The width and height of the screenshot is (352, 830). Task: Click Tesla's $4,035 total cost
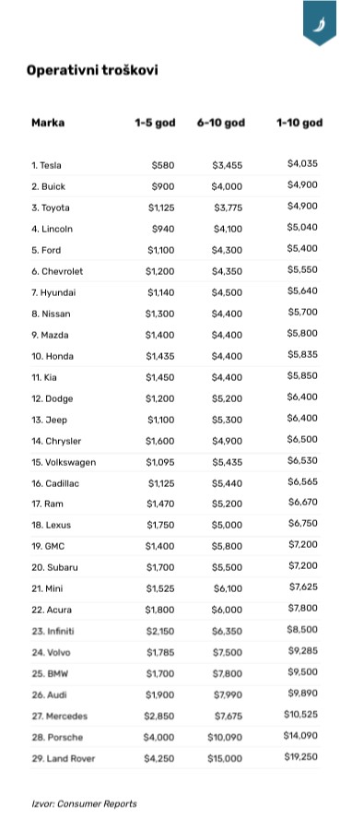(x=303, y=163)
